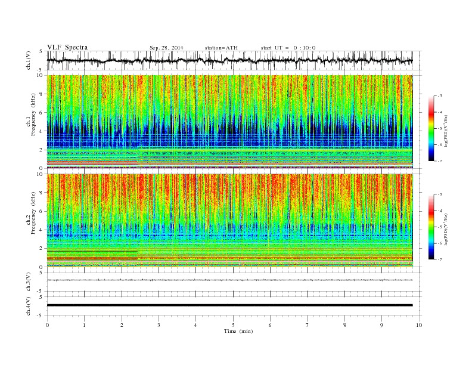Viewport: 472px width, 365px height.
Task: Select the time axis tick label '7'
Action: coord(308,325)
